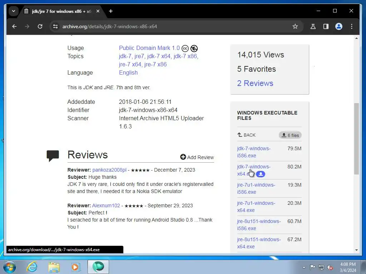Open reviewer Alexnum102 profile

click(x=106, y=205)
